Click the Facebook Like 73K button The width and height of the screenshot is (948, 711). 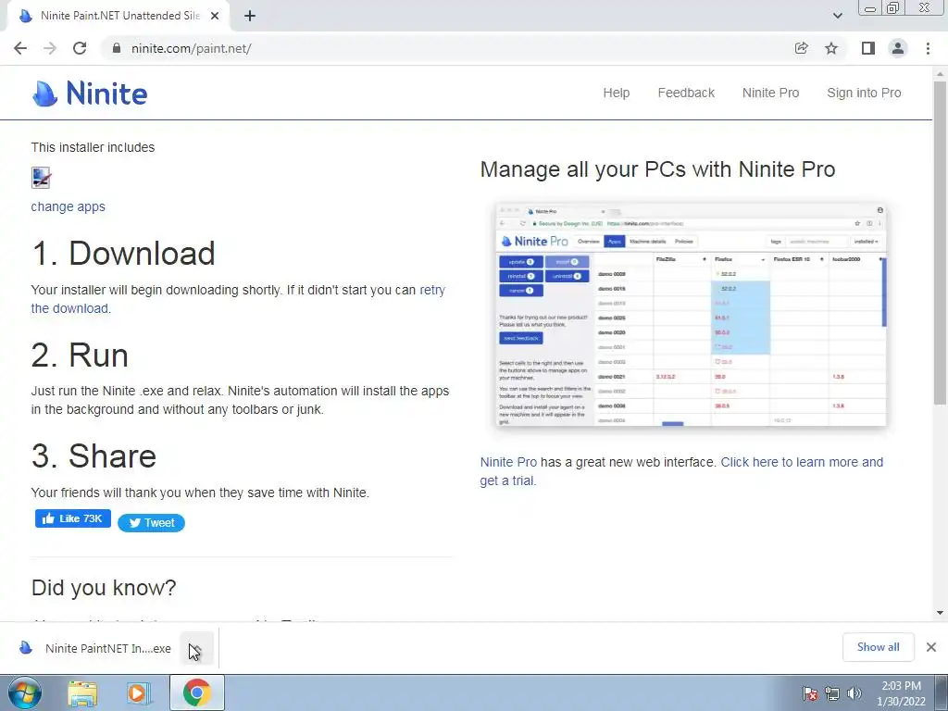73,518
